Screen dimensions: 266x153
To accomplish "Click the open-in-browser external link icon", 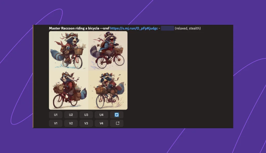I will coord(117,123).
